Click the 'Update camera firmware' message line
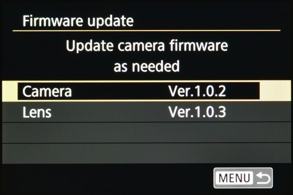This screenshot has width=293, height=195. tap(146, 46)
